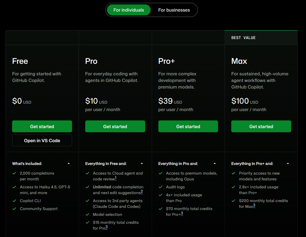Click the Pro+ plan heading
This screenshot has width=306, height=237.
click(x=166, y=61)
